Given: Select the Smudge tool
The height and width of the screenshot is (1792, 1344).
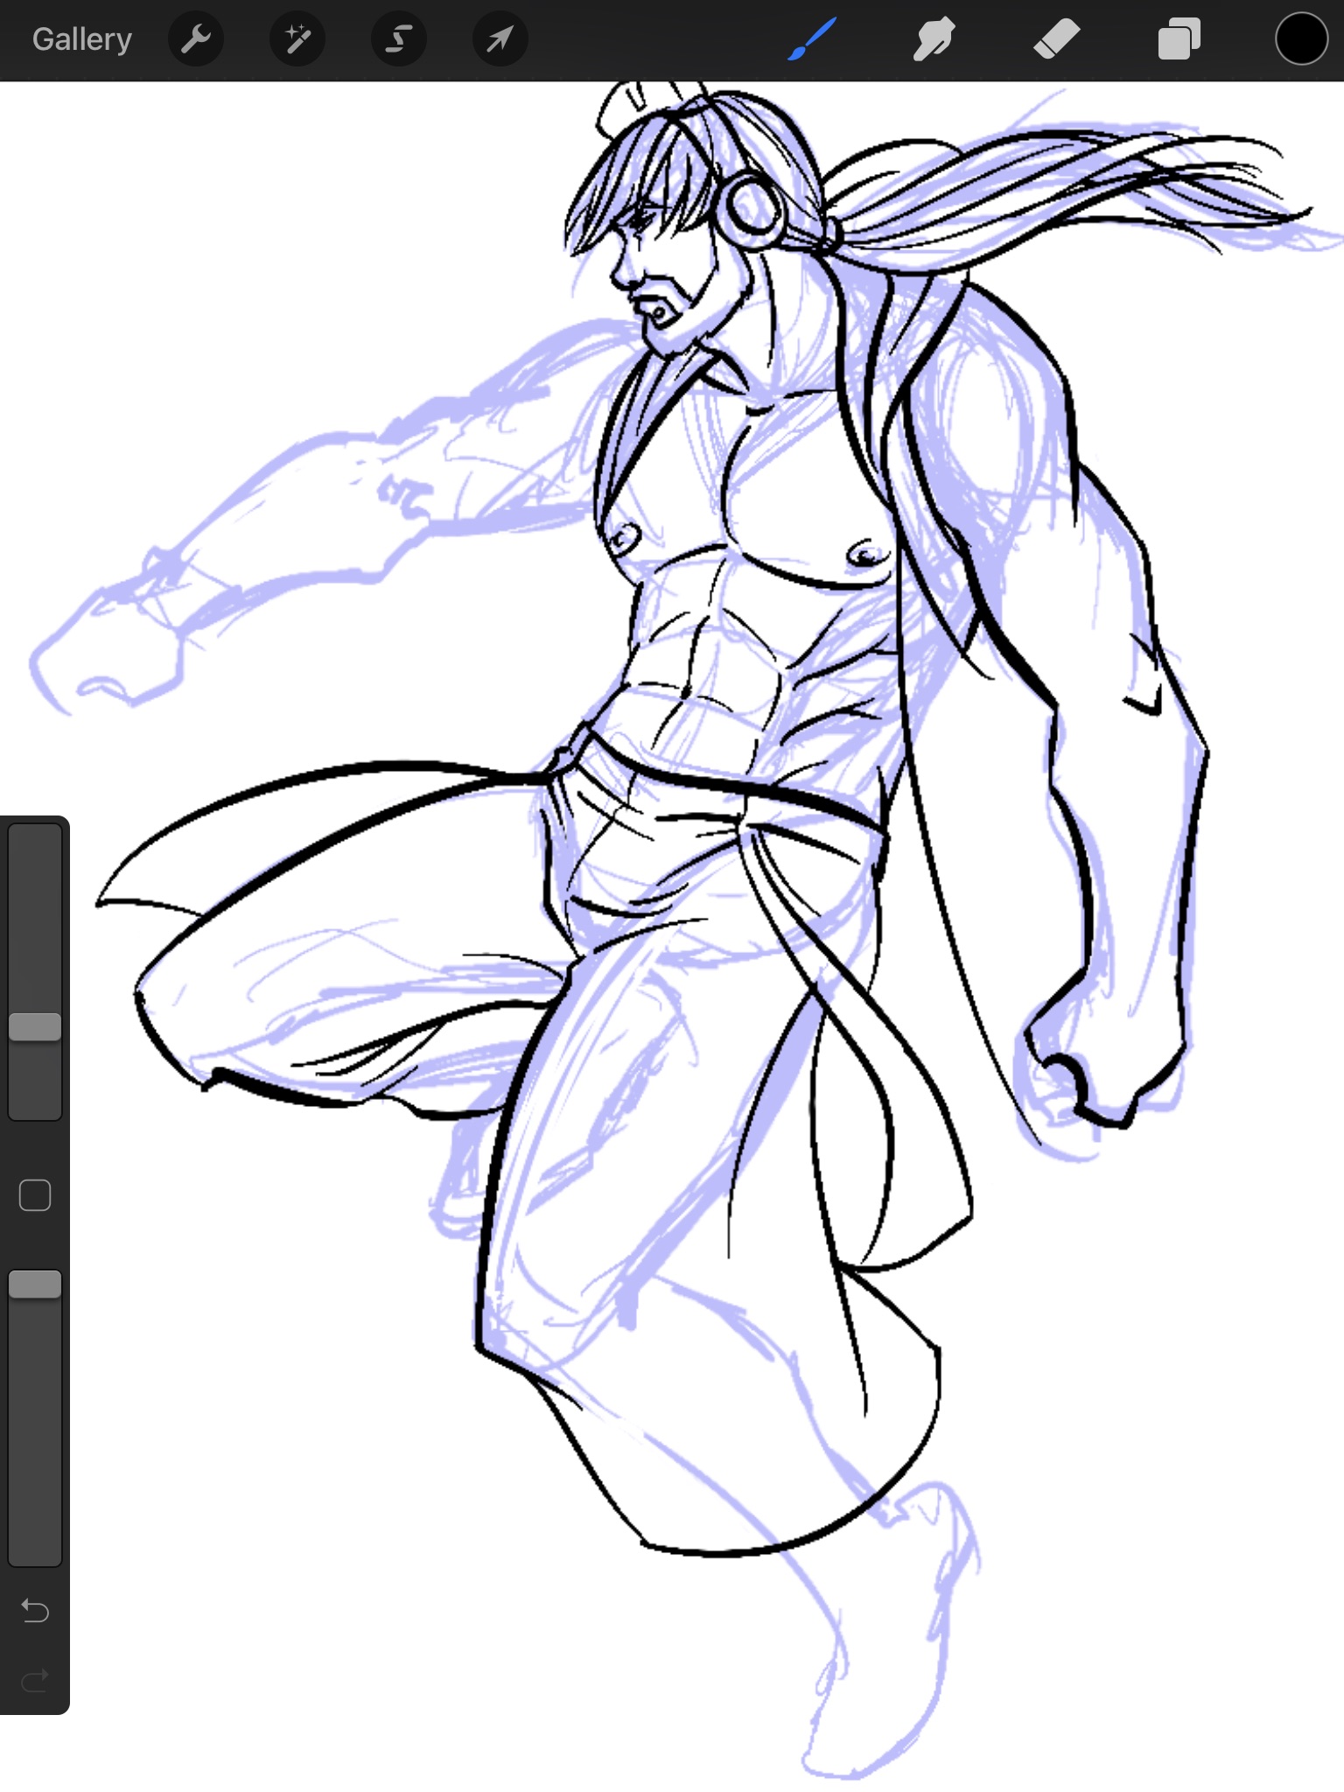Looking at the screenshot, I should [x=934, y=39].
